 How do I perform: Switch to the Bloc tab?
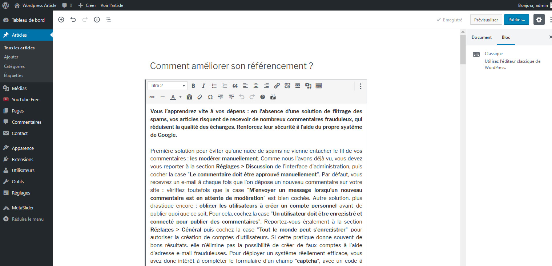click(506, 37)
